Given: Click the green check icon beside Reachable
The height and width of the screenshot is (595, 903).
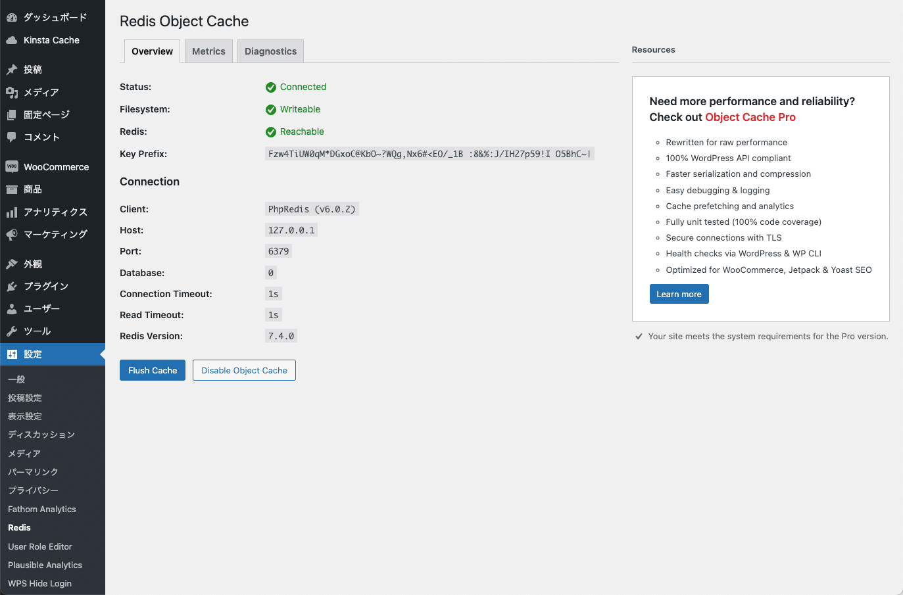Looking at the screenshot, I should (x=271, y=132).
